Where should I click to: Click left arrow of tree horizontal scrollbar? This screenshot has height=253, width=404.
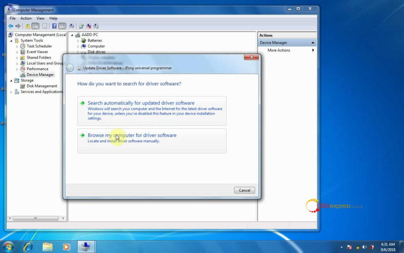10,218
